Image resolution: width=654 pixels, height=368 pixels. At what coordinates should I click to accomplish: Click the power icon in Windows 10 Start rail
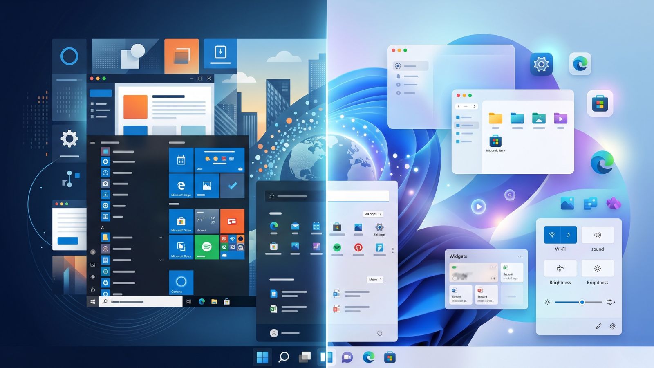[x=93, y=290]
